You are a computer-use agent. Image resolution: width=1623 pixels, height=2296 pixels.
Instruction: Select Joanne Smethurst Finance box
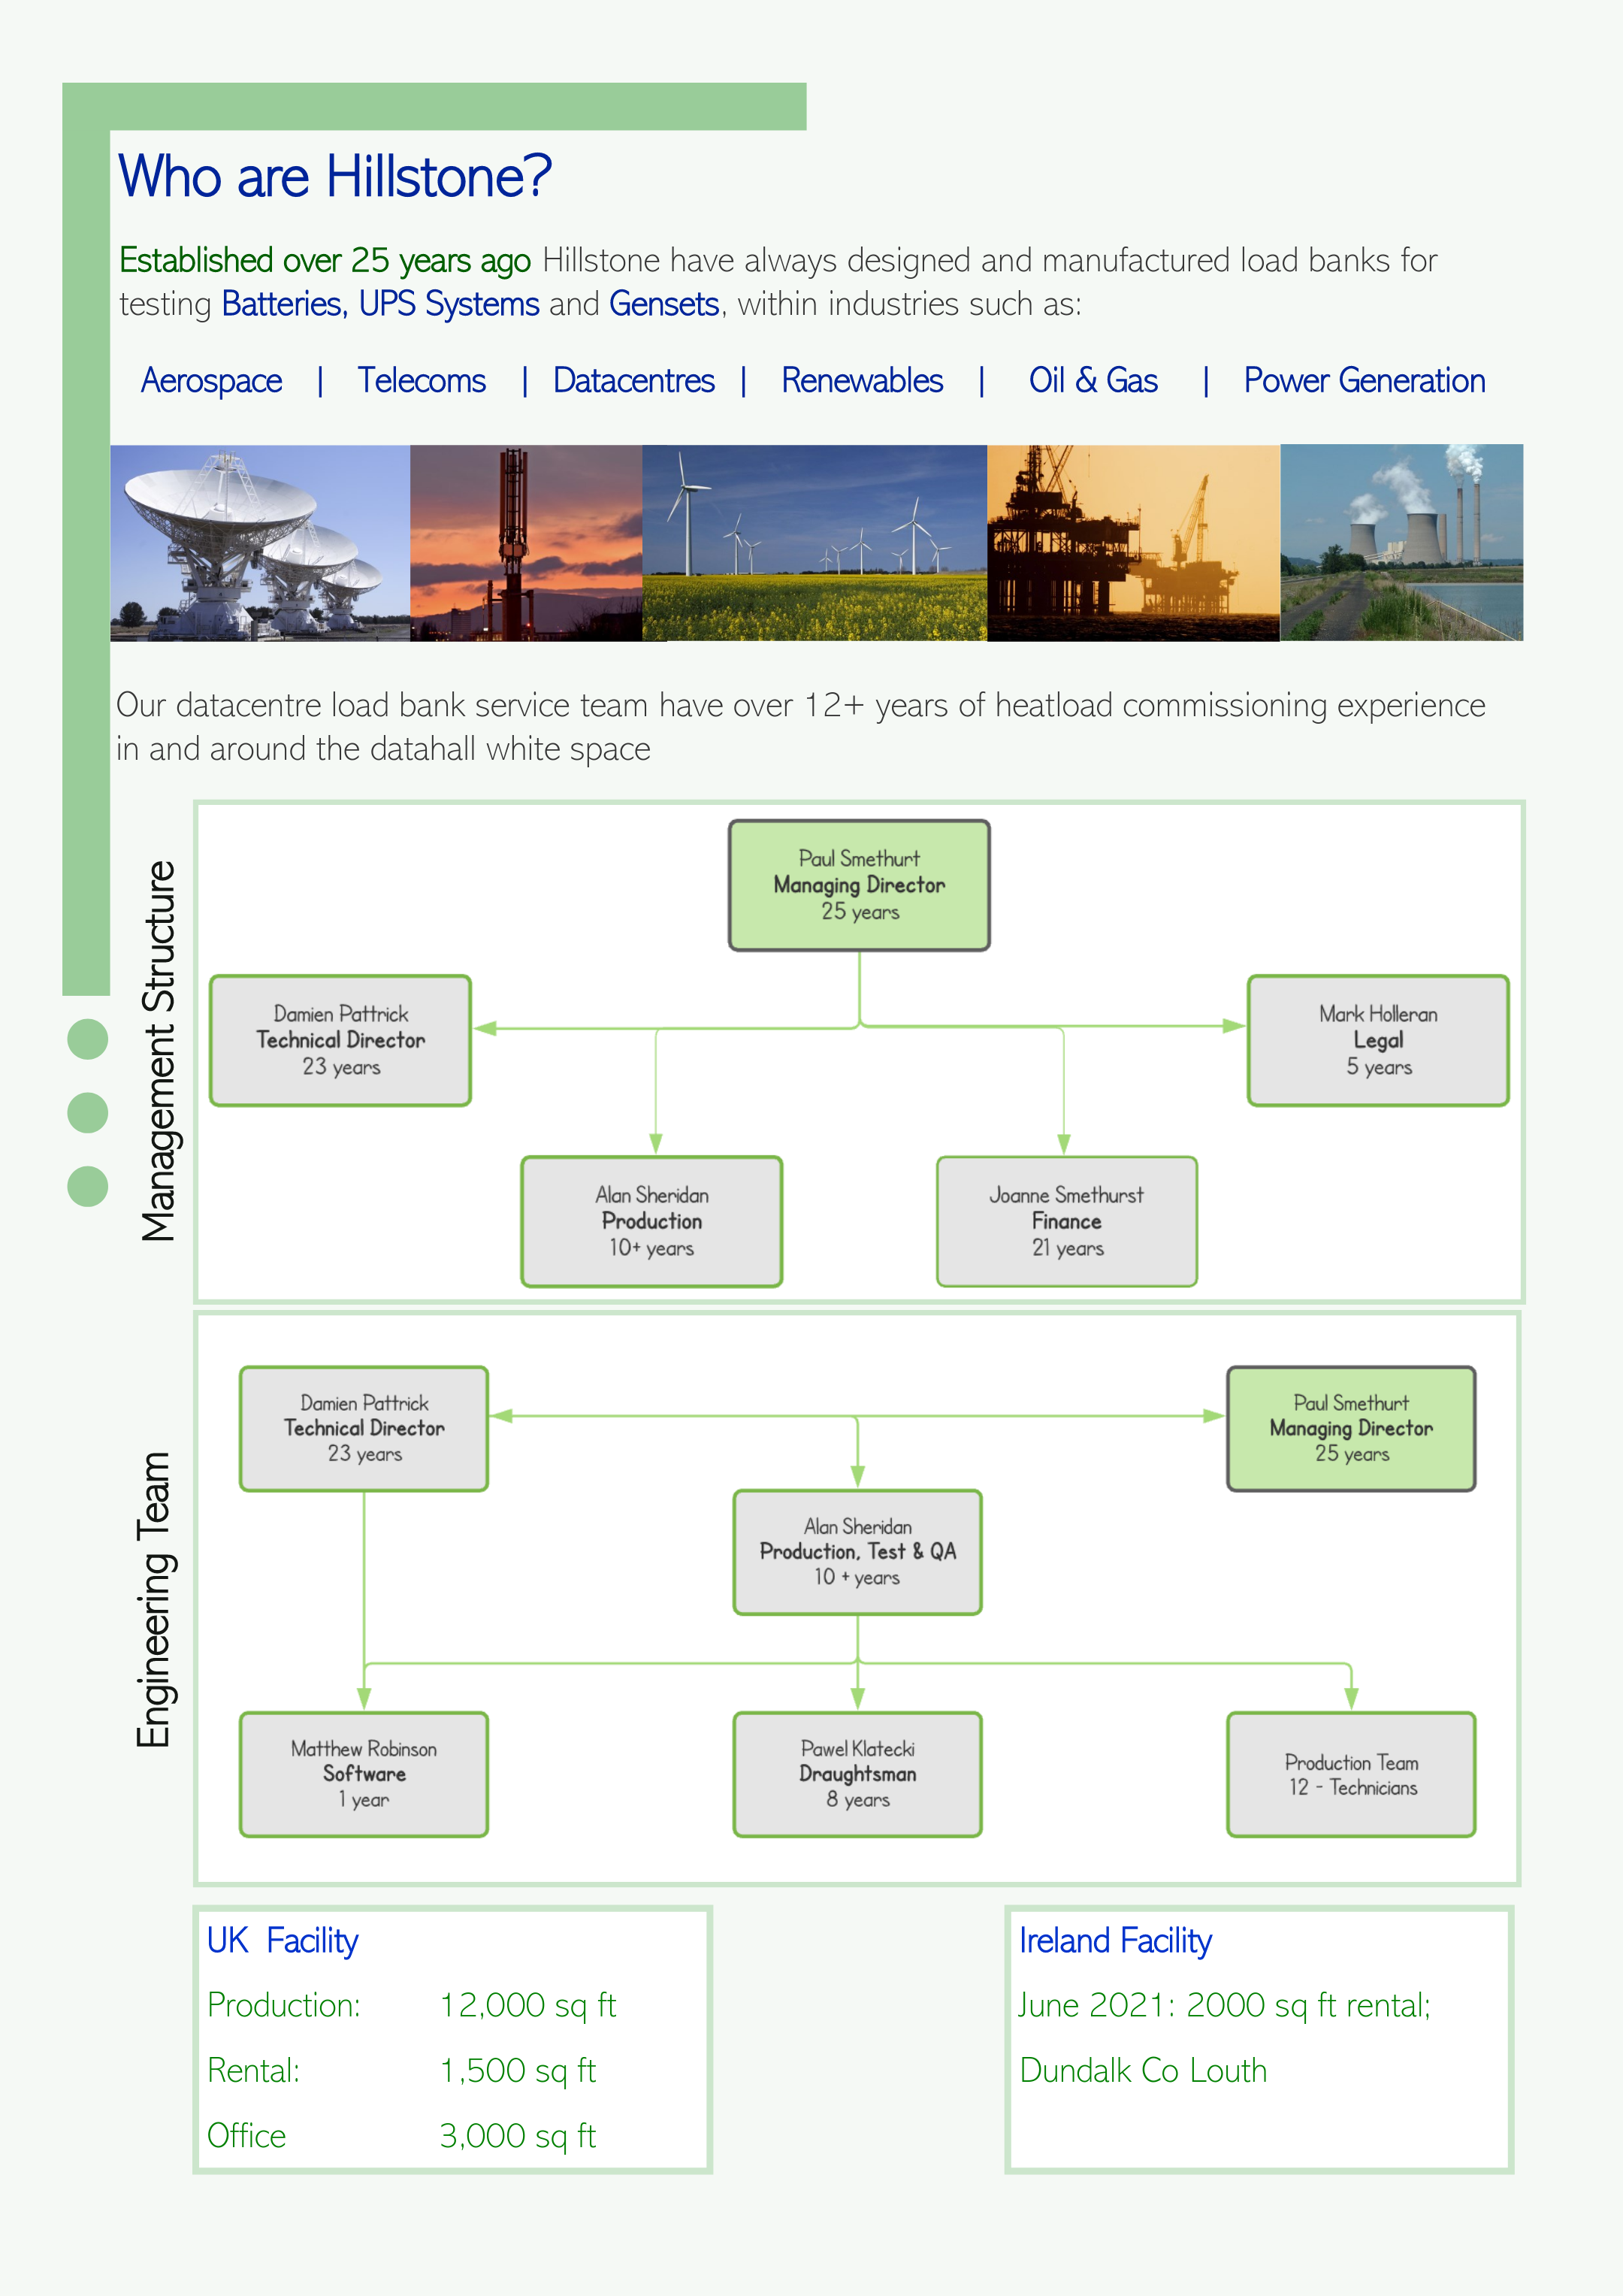click(x=1067, y=1221)
